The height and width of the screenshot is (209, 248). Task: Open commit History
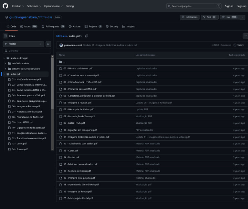tap(239, 45)
